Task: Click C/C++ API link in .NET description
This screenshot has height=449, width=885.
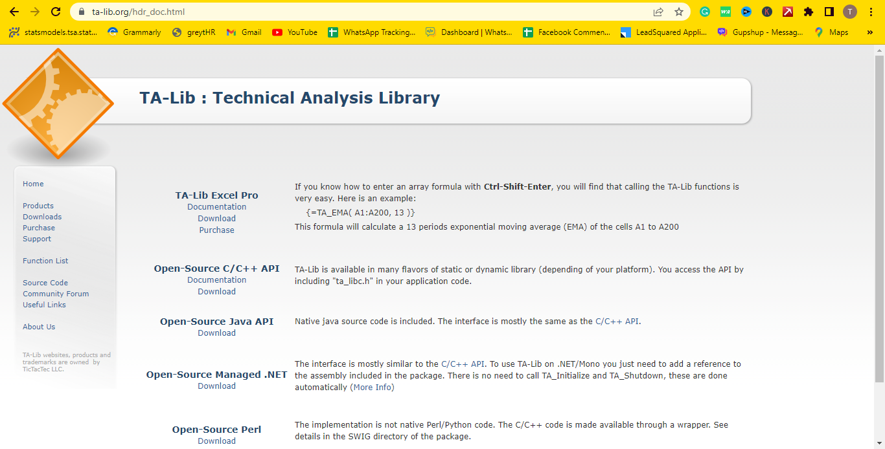Action: (x=463, y=364)
